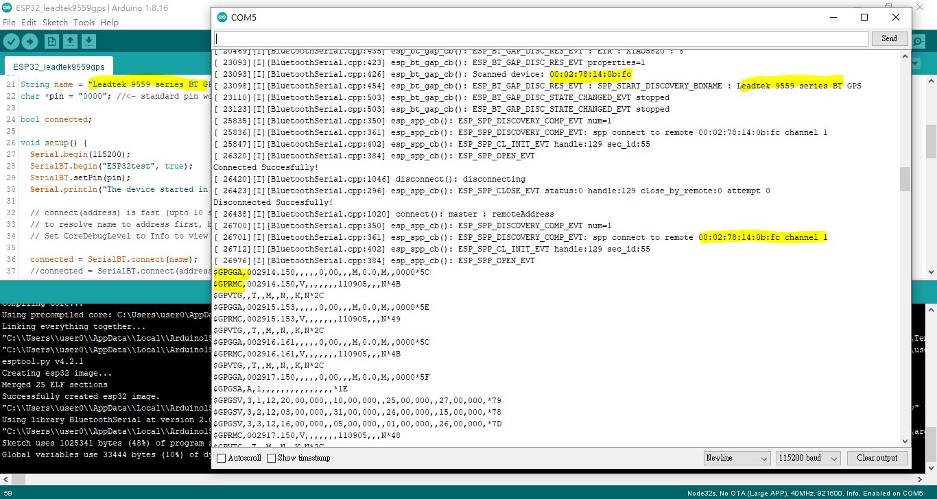Open the Newline line-ending dropdown
Viewport: 937px width, 499px height.
pos(737,458)
